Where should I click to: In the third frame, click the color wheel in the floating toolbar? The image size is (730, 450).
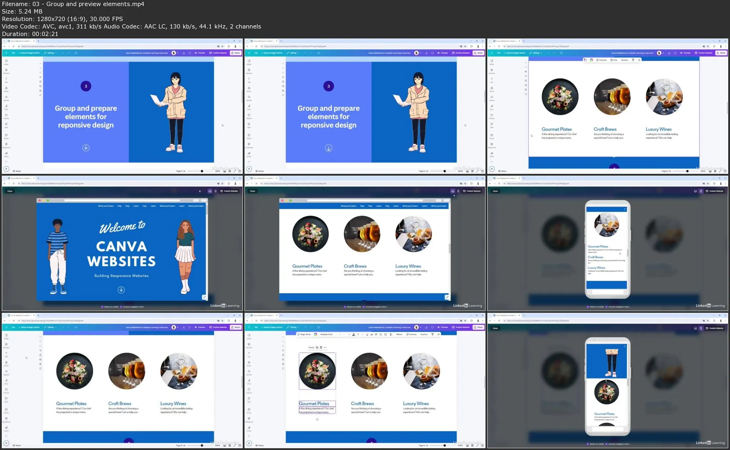pos(591,60)
